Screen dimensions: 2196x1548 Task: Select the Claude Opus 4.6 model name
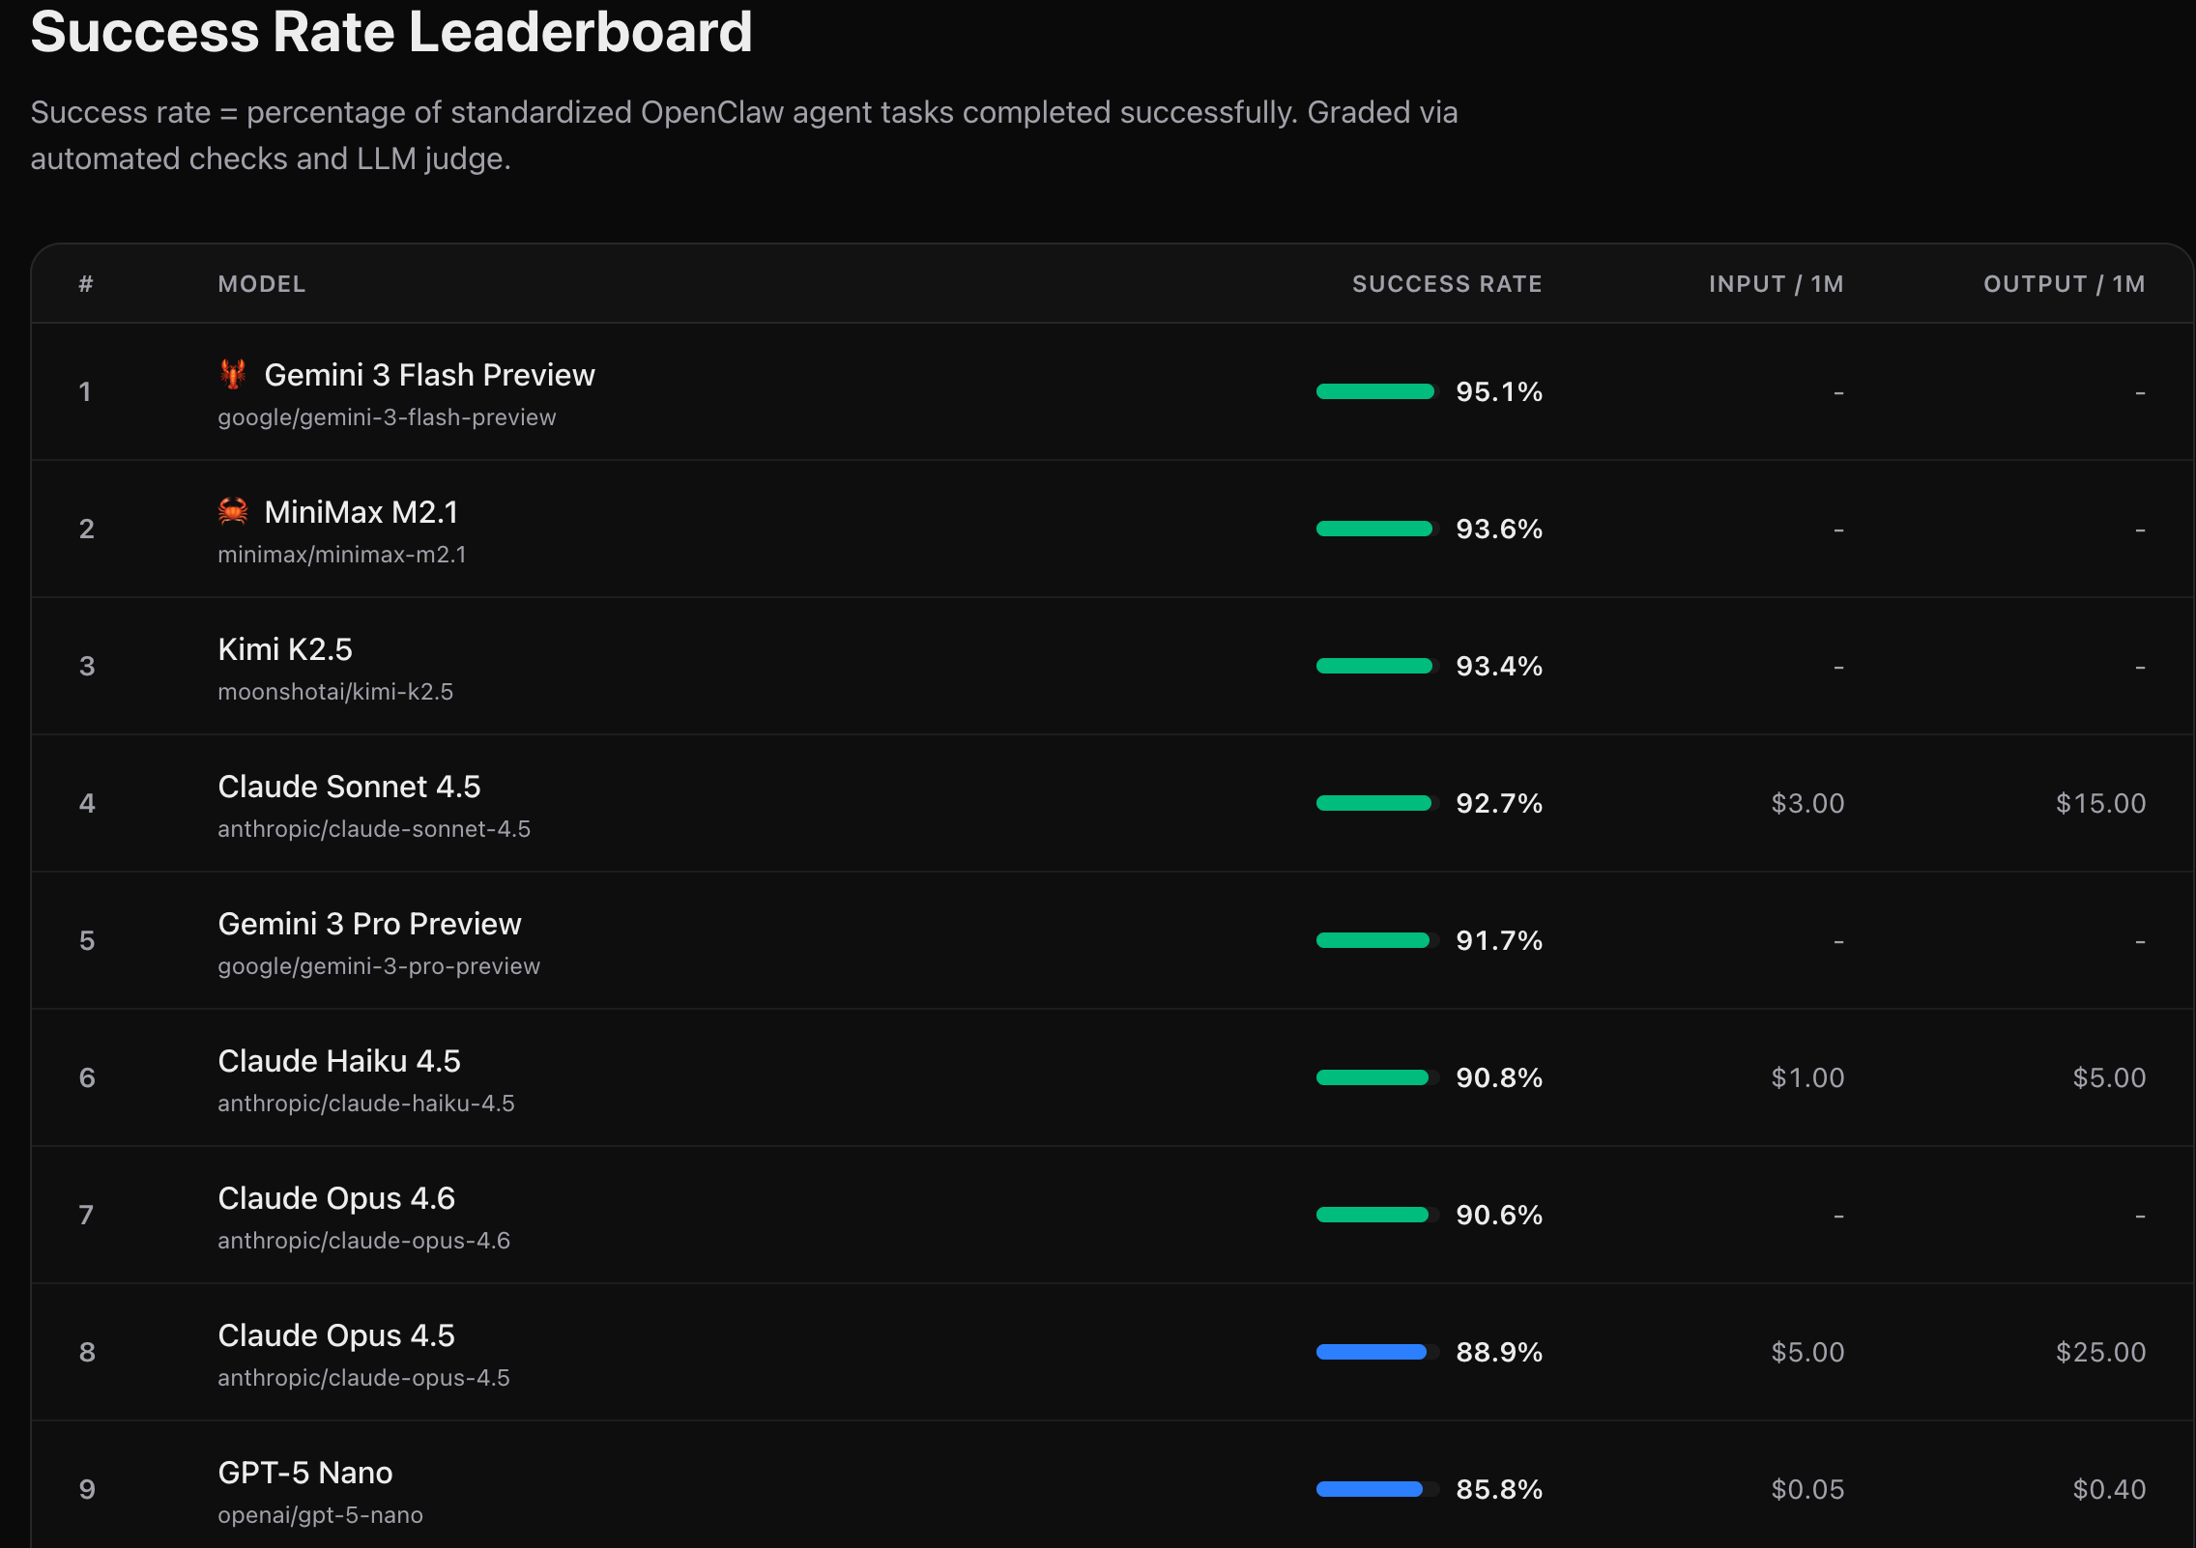point(336,1198)
